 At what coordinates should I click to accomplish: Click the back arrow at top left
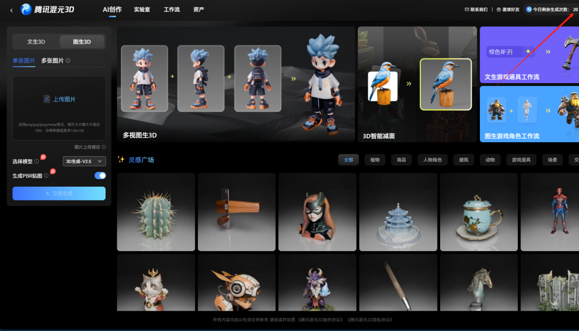pyautogui.click(x=5, y=9)
